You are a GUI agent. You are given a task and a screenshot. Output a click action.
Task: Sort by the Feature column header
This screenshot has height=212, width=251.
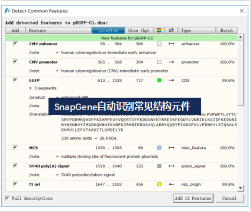coord(58,30)
